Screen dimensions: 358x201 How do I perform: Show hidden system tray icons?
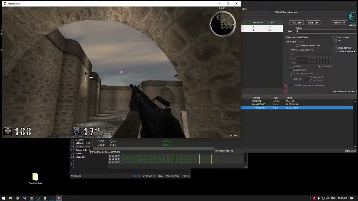[x=310, y=198]
